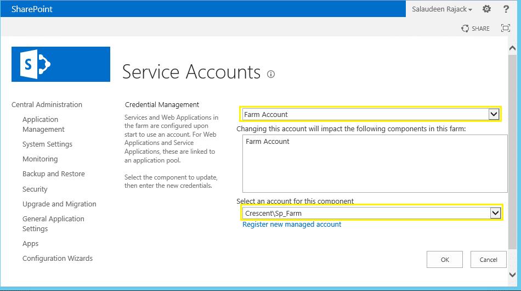Open Upgrade and Migration
521x291 pixels.
coord(59,204)
